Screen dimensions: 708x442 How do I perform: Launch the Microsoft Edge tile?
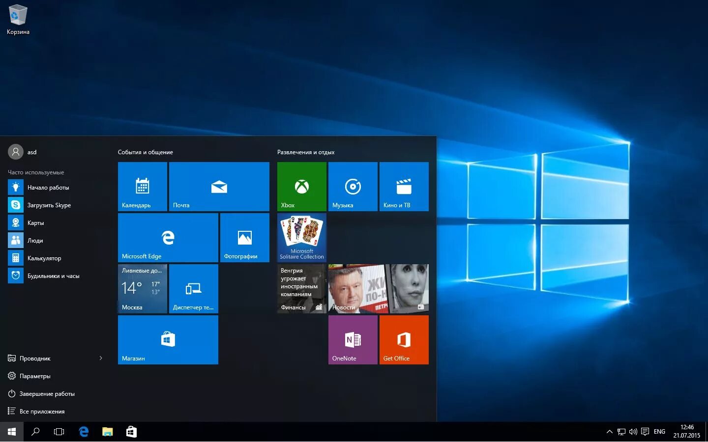[x=168, y=238]
